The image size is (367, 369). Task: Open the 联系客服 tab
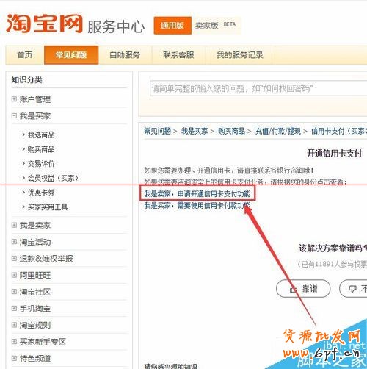click(x=179, y=55)
